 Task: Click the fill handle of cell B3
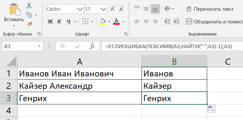coord(207,104)
